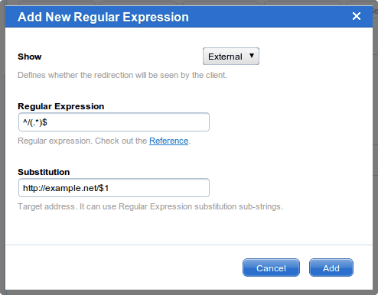
Task: Select the word External in the dropdown
Action: click(x=225, y=57)
